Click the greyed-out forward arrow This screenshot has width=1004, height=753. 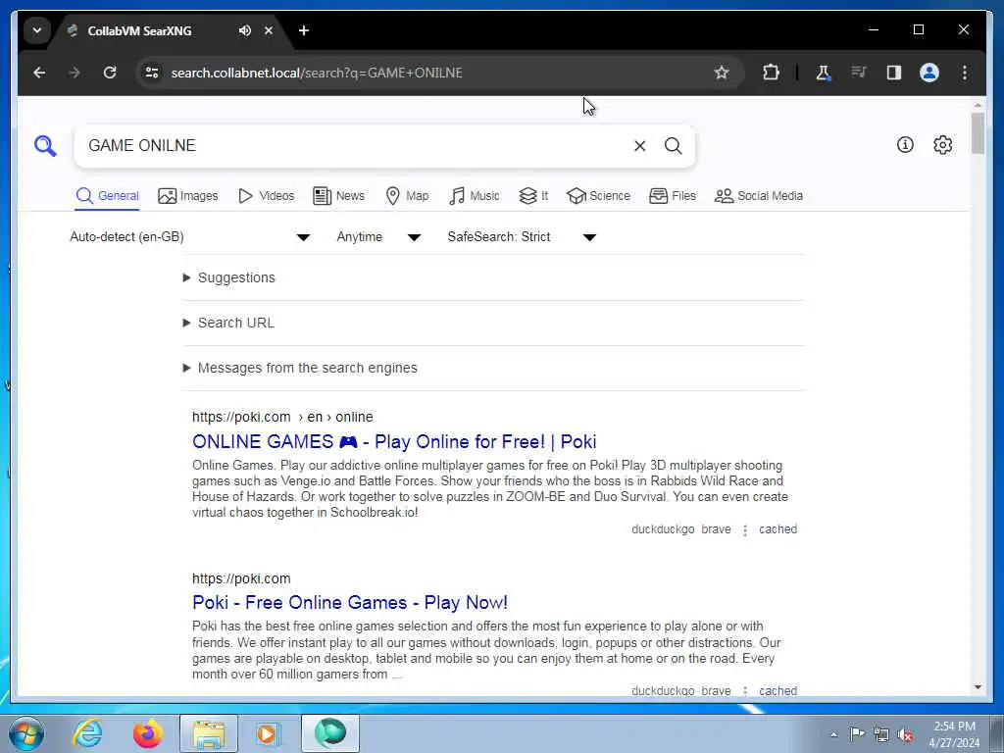(75, 73)
